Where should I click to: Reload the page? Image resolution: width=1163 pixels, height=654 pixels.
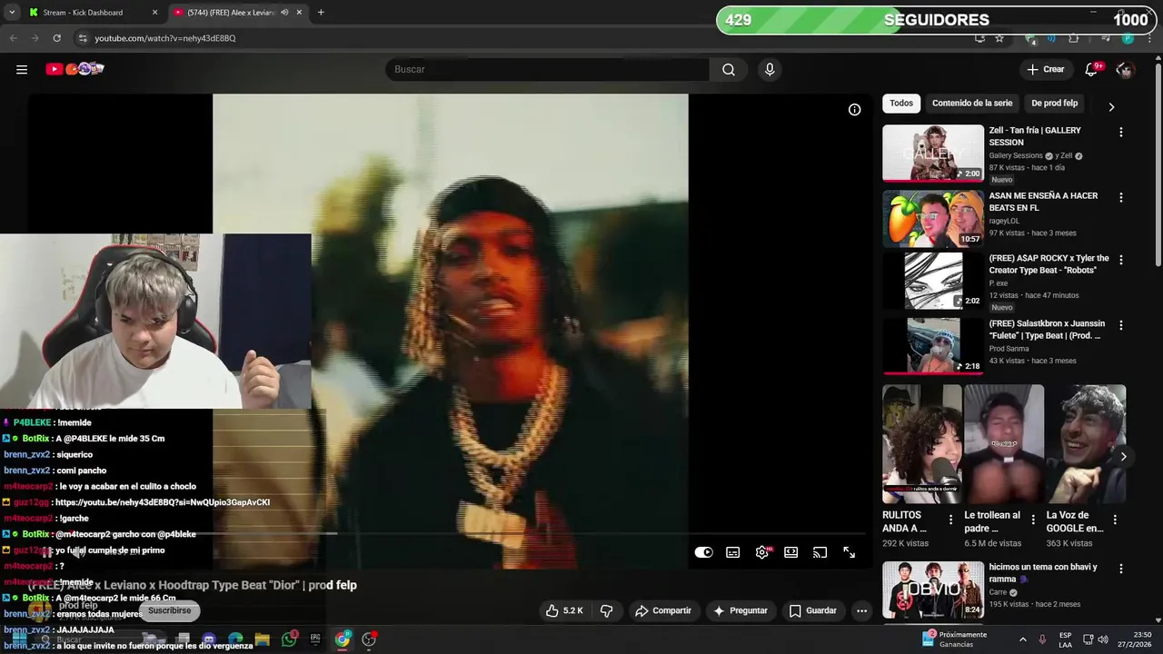click(56, 38)
